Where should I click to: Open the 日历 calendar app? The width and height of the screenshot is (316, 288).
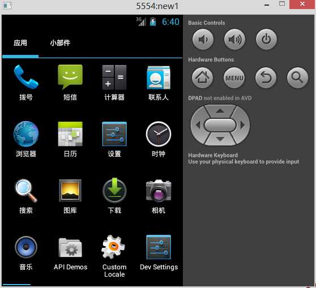(70, 134)
